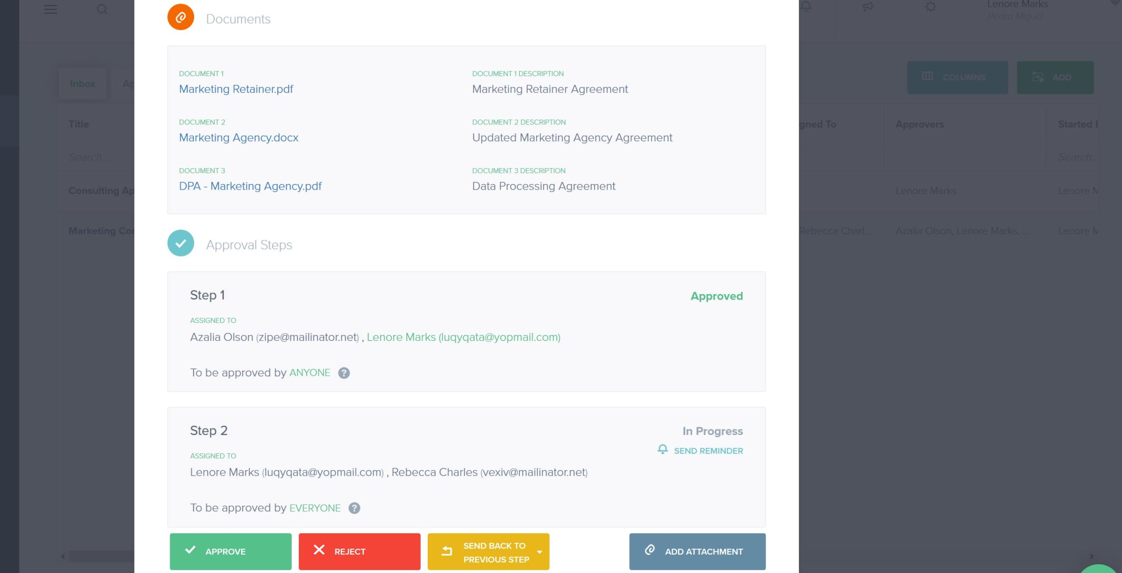
Task: Click Rebecca Charles assignee in Step 2
Action: pyautogui.click(x=490, y=472)
